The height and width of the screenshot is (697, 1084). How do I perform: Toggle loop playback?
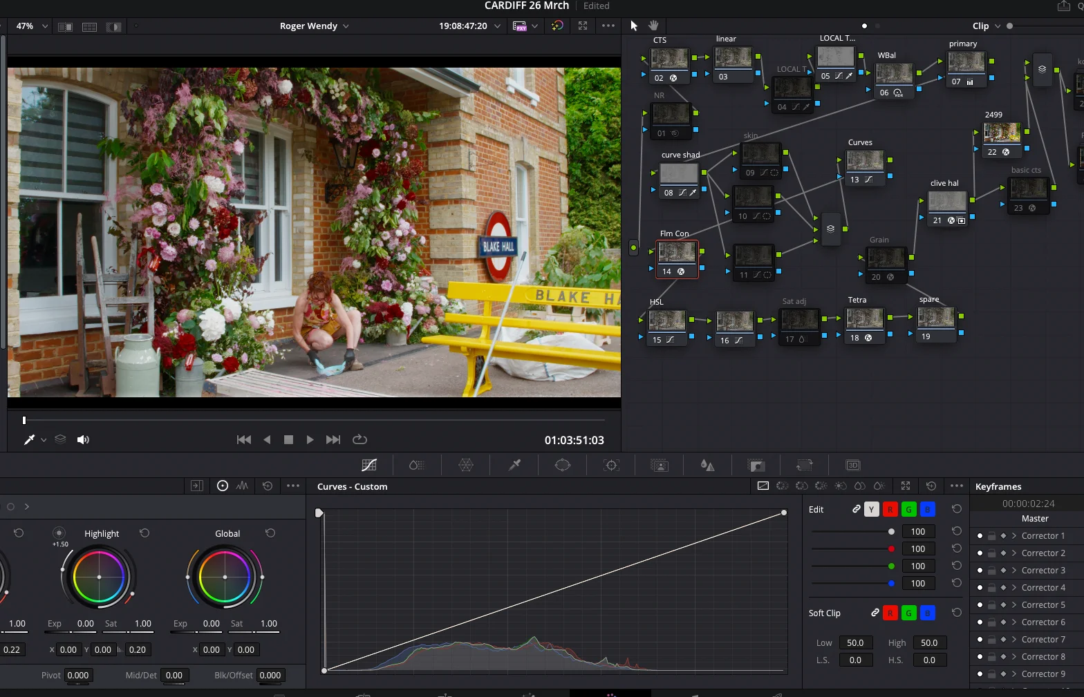[x=359, y=439]
